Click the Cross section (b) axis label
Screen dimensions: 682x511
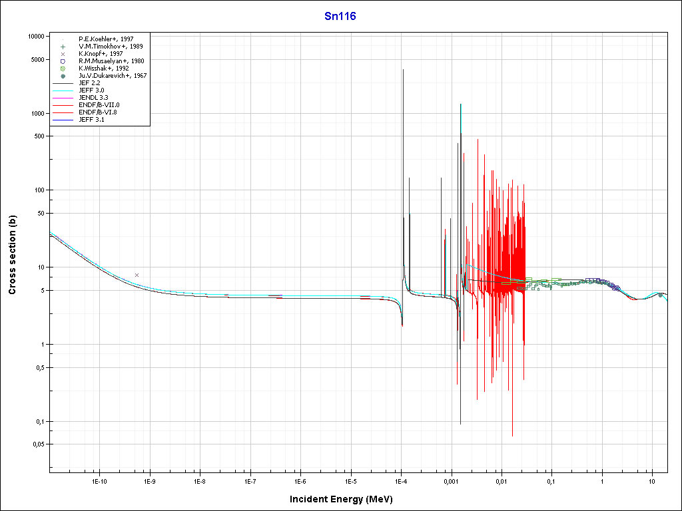12,257
